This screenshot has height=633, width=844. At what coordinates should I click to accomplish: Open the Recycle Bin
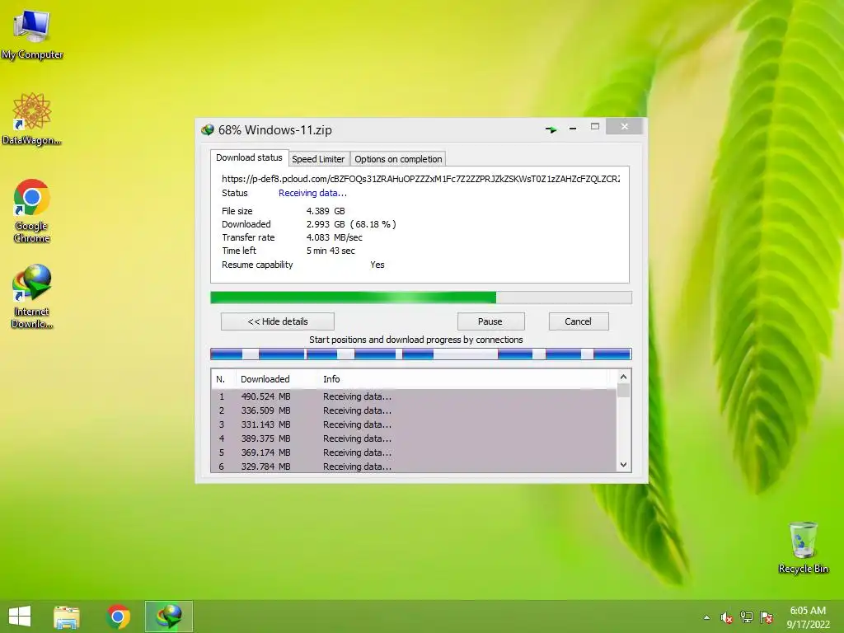(x=803, y=547)
